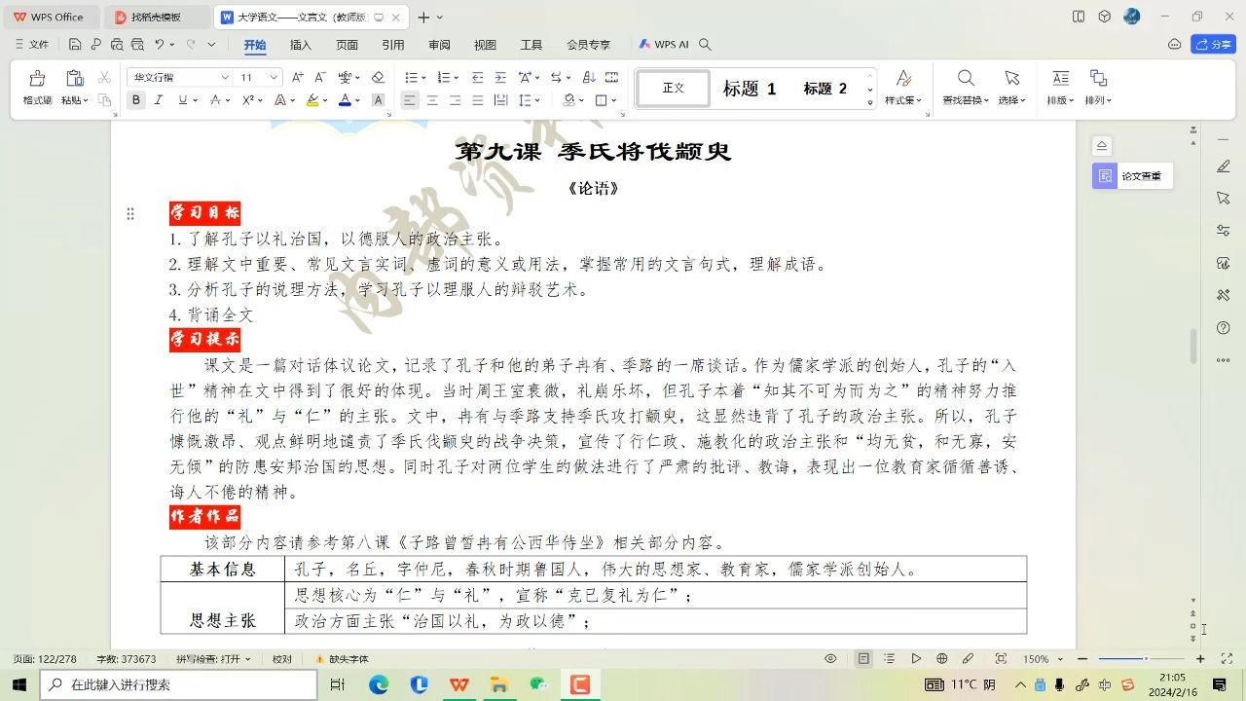Switch to the 插入 ribbon tab

[x=301, y=45]
